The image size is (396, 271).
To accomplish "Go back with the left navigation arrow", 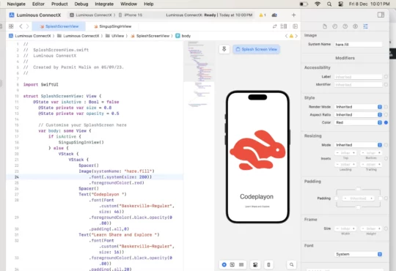I will pos(21,26).
